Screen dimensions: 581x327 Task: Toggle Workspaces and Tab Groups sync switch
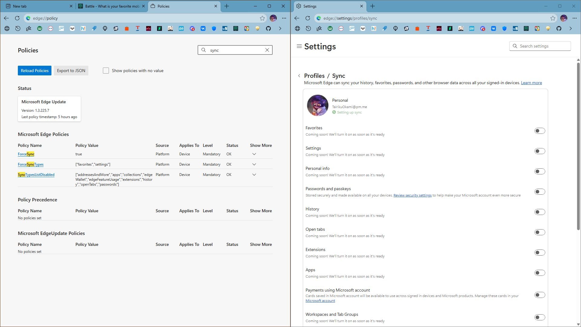point(540,317)
